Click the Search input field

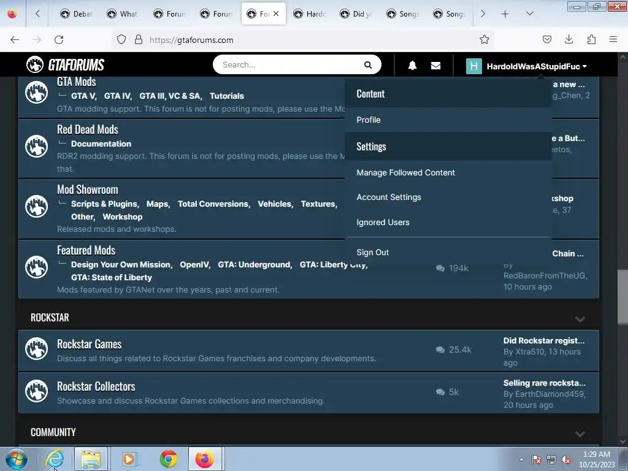click(x=288, y=65)
